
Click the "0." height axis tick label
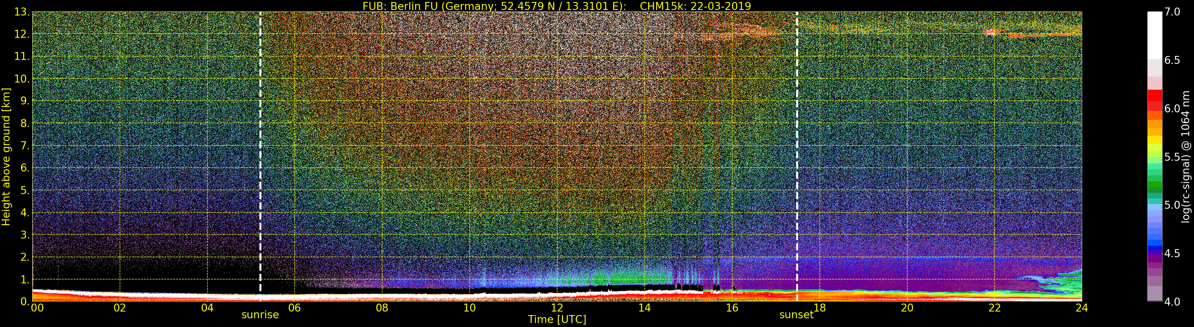[25, 302]
